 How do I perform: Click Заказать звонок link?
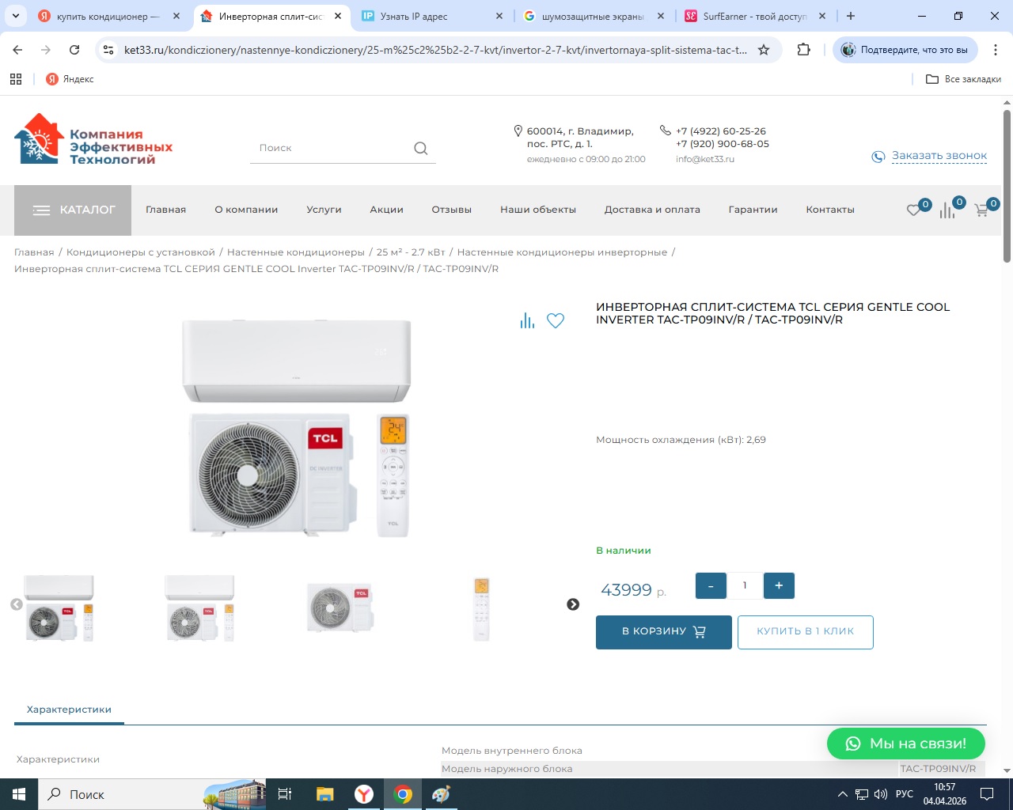(939, 156)
